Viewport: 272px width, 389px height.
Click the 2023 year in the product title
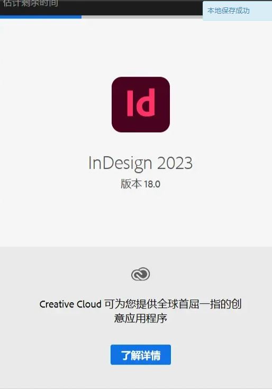[175, 163]
